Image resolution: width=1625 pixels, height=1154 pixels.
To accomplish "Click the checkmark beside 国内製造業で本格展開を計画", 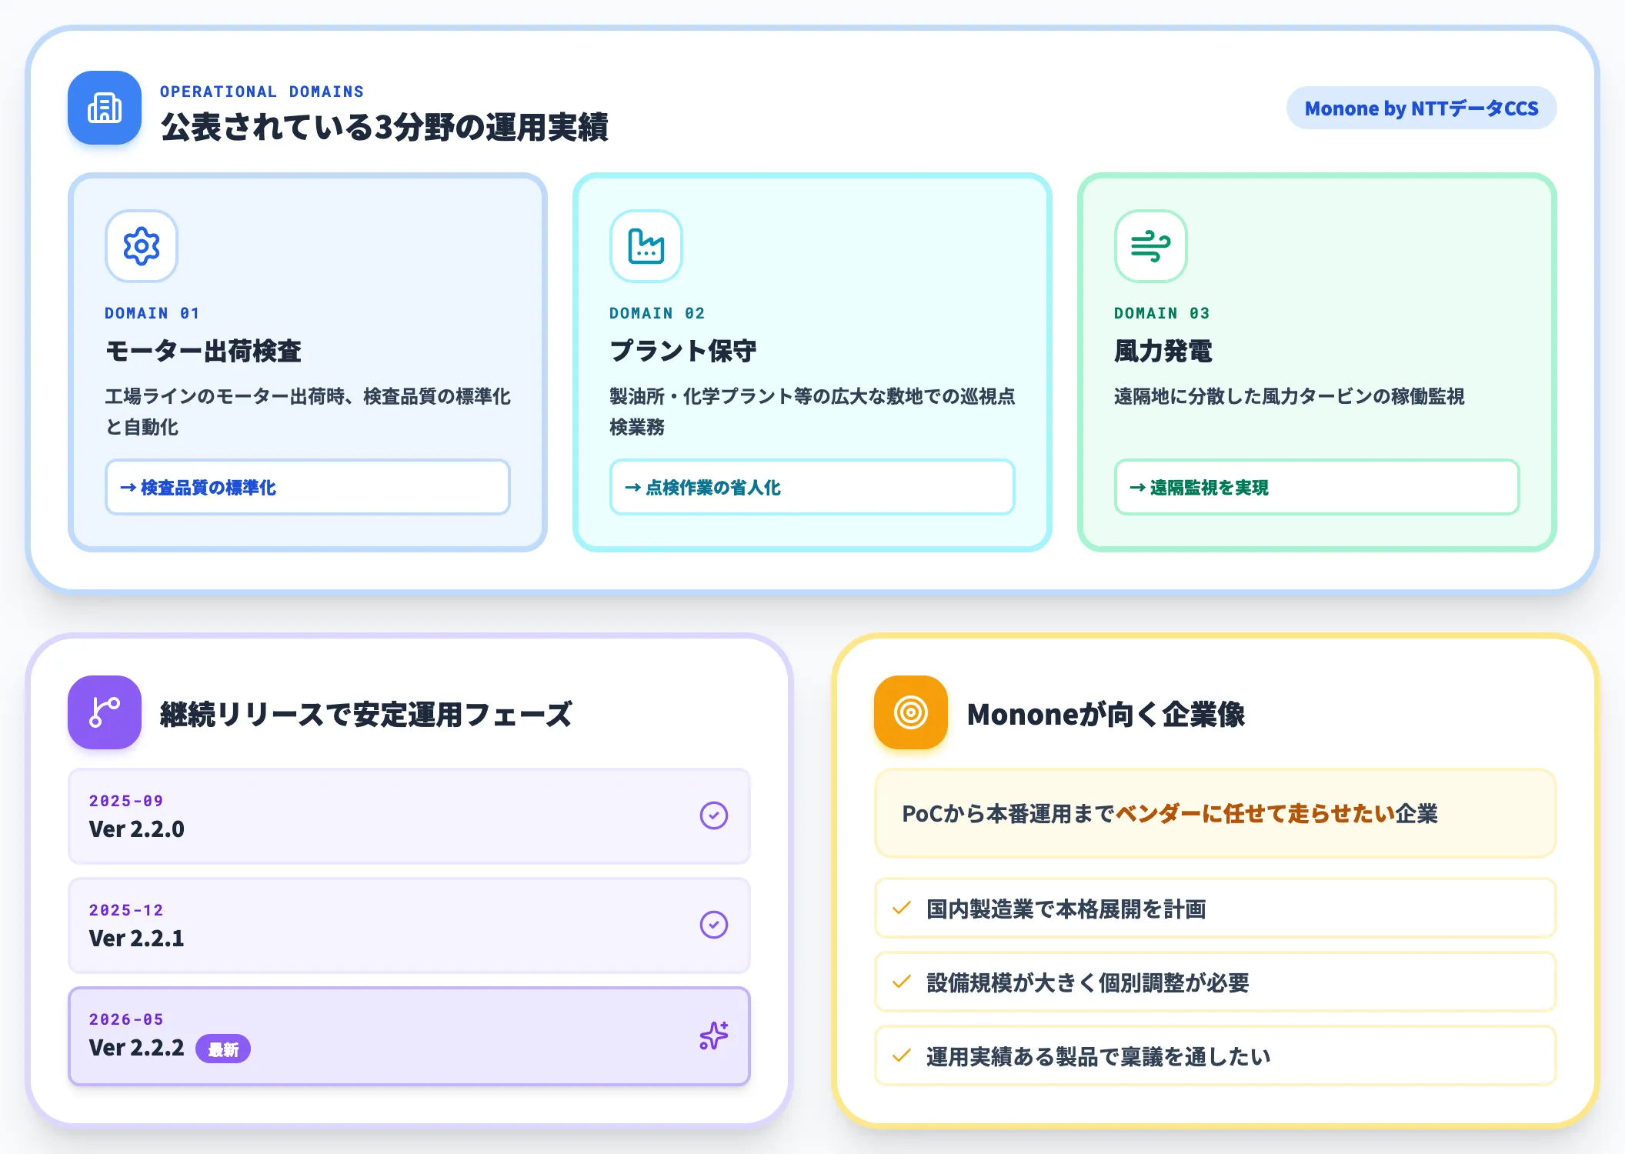I will tap(902, 909).
